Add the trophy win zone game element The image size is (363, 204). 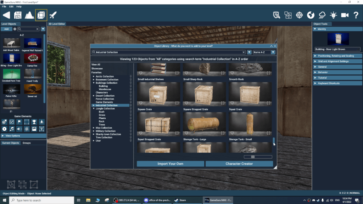(x=34, y=122)
